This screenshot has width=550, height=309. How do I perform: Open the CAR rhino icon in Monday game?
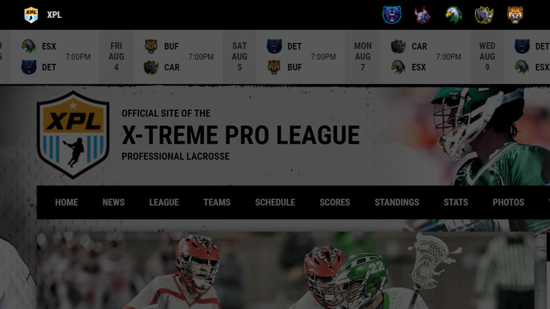(398, 47)
